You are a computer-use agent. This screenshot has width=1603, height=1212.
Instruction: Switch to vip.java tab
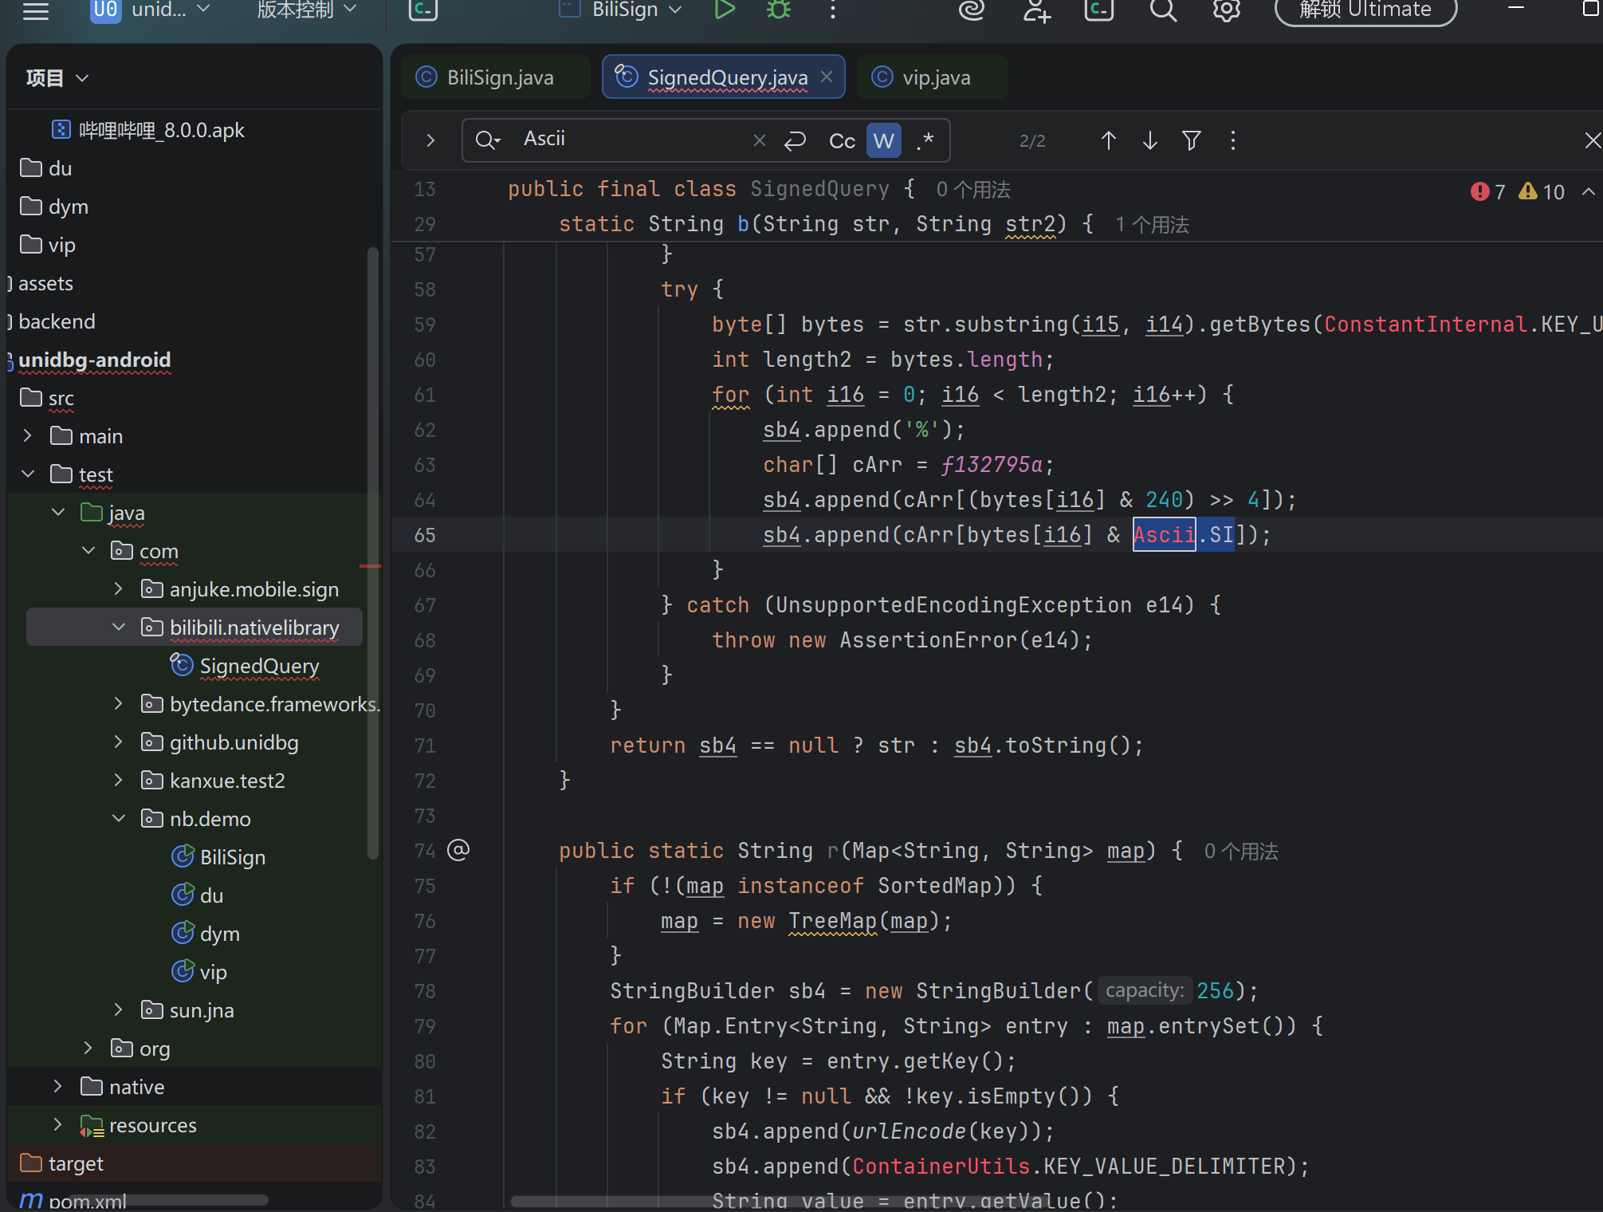point(932,77)
